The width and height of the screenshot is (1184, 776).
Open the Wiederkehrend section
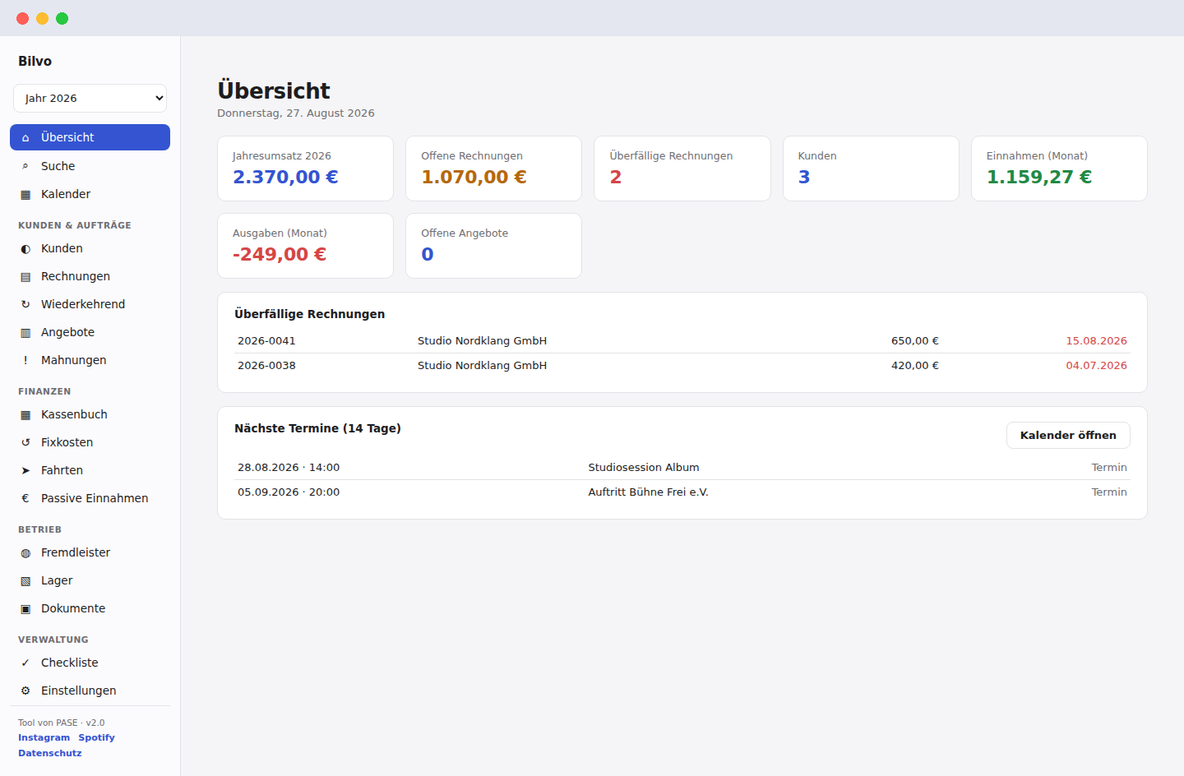(90, 304)
